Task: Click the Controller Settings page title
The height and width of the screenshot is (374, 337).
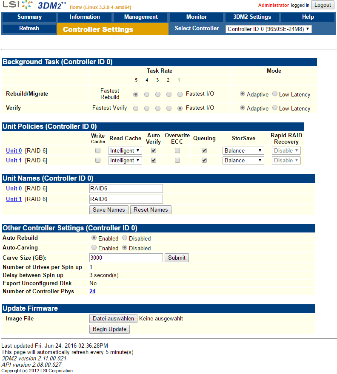Action: (98, 29)
